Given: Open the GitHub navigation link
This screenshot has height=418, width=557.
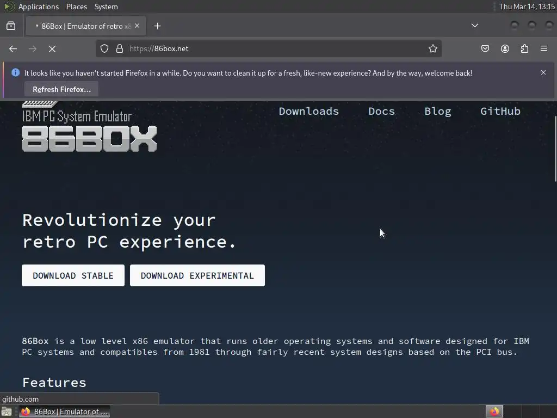Looking at the screenshot, I should click(x=500, y=111).
